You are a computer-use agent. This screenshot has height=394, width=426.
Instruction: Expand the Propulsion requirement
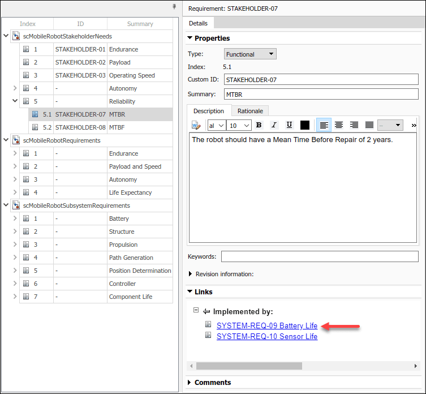[15, 244]
